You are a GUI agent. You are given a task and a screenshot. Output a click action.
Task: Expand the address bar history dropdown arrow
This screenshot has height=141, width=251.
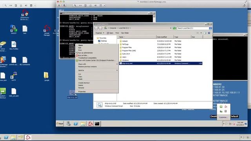click(x=171, y=28)
